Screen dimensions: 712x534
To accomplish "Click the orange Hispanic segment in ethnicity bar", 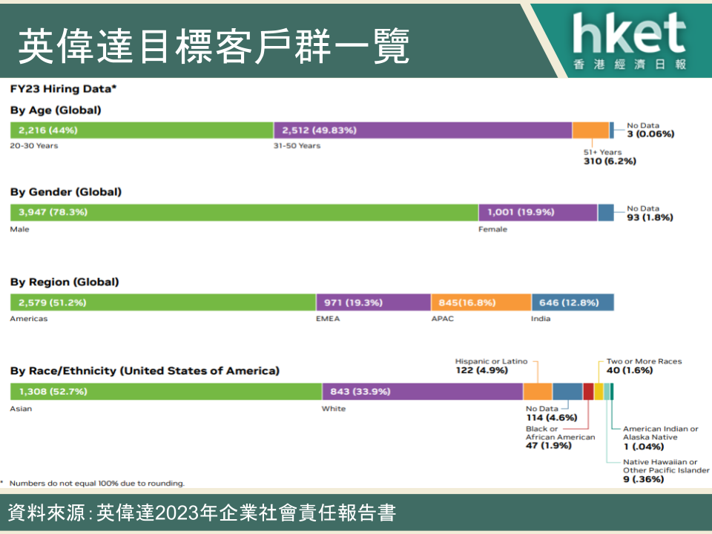I will click(x=538, y=392).
